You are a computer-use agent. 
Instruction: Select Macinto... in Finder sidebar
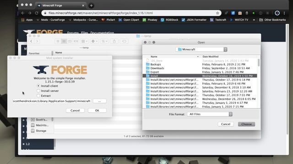(40, 125)
